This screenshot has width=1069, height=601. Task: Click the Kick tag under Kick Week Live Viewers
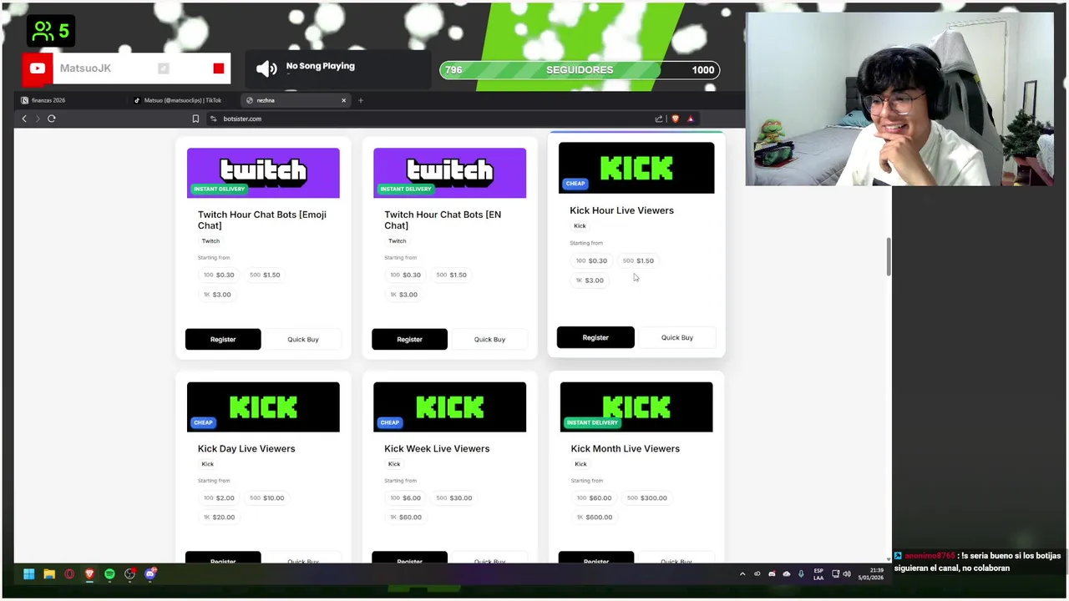(x=394, y=464)
